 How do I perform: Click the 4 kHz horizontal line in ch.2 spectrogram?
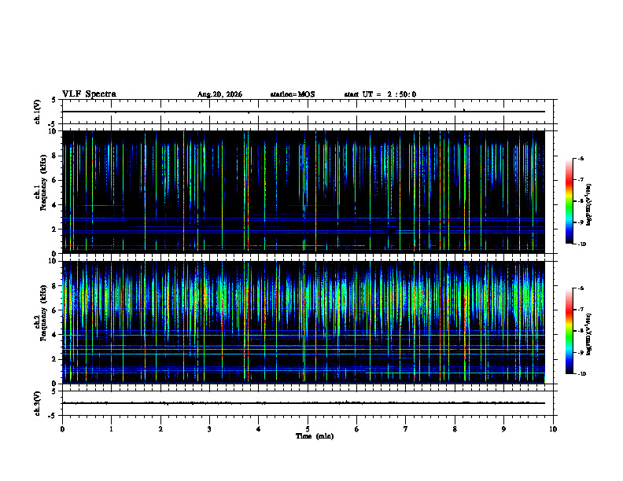[x=304, y=335]
